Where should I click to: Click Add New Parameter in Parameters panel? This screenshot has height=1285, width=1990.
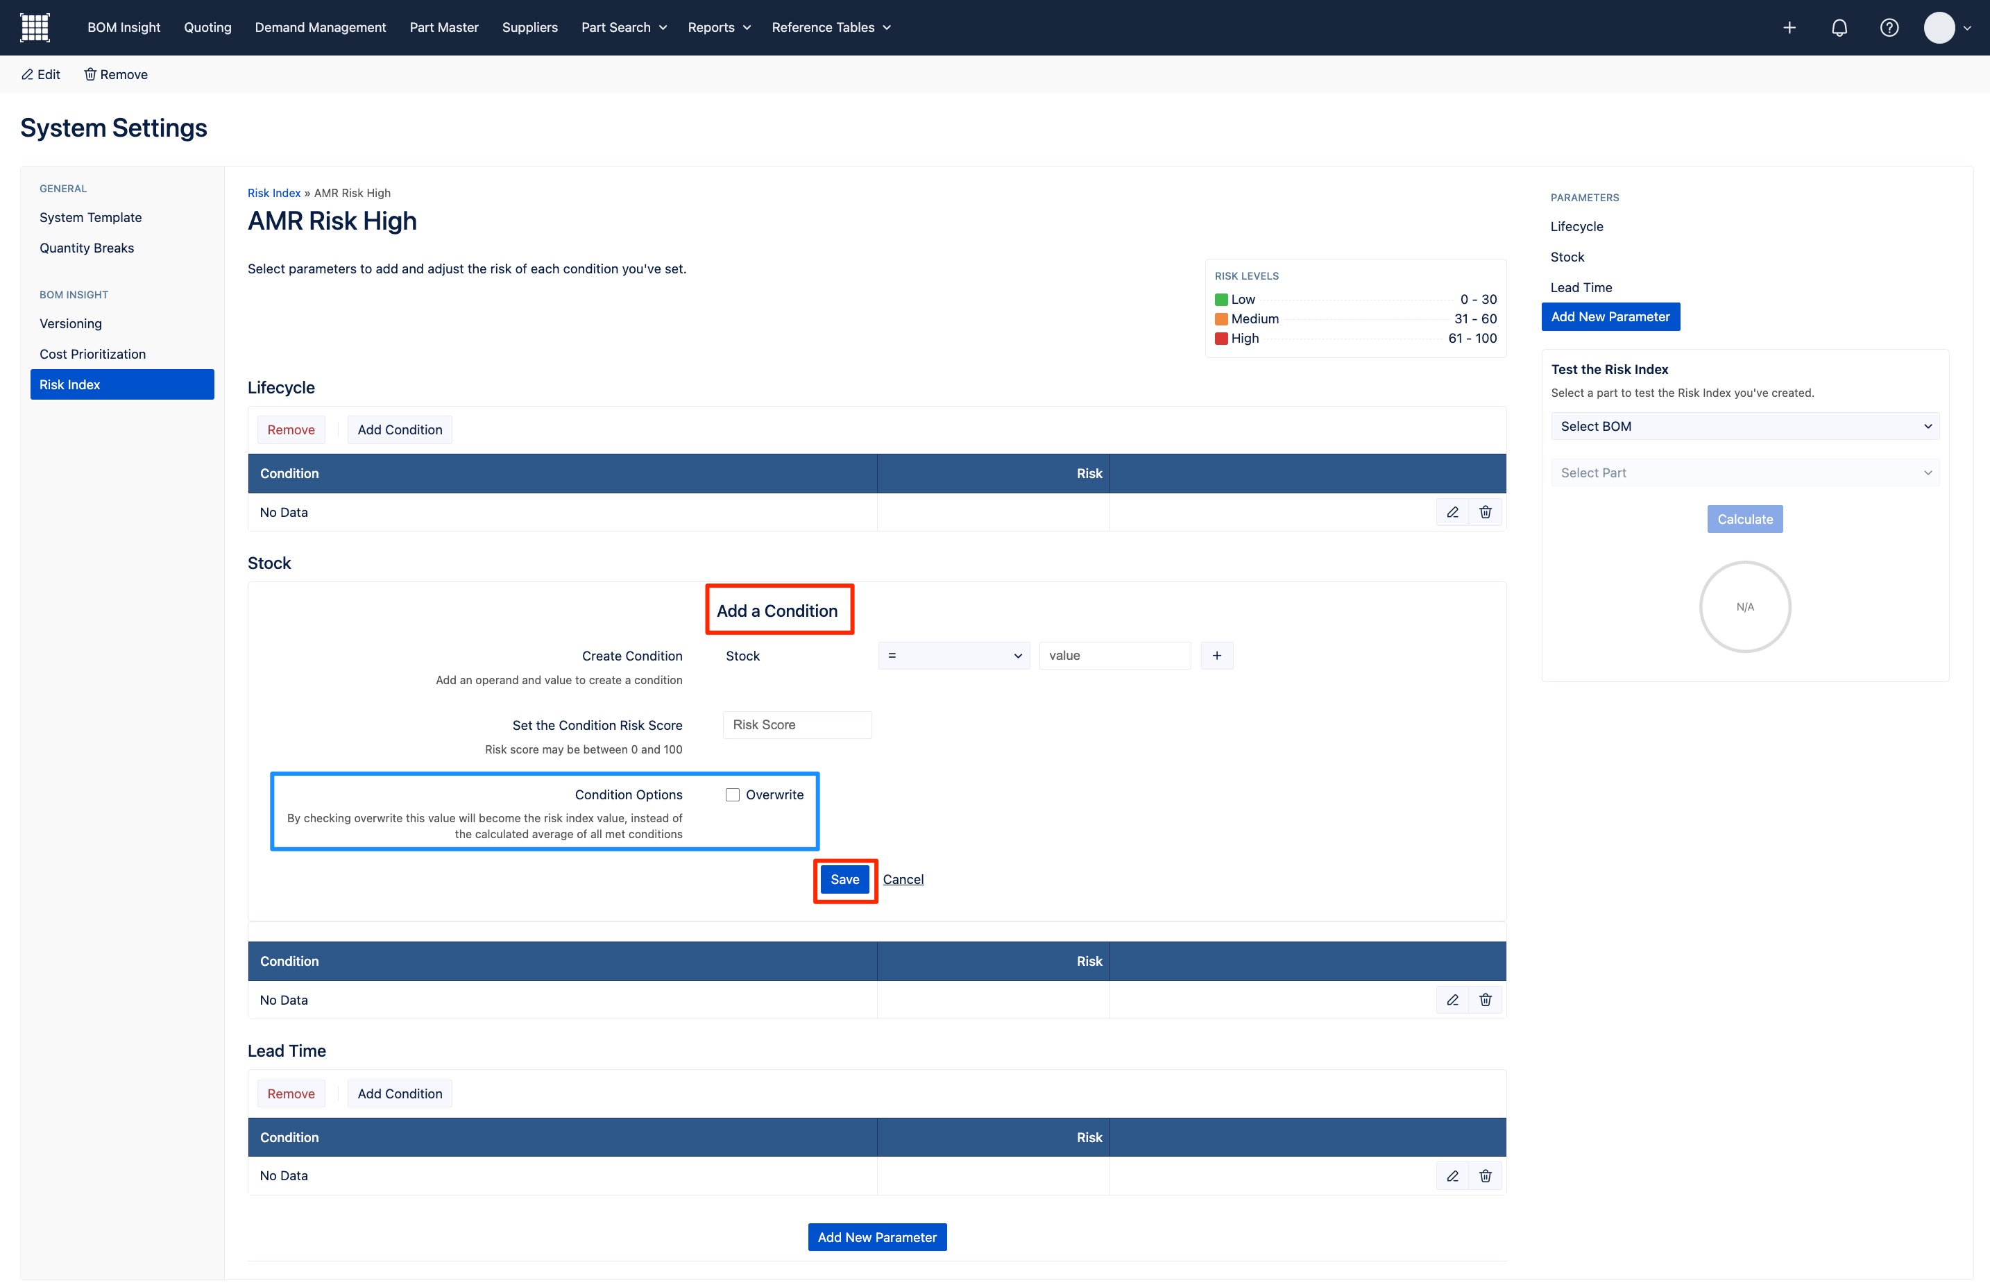tap(1610, 317)
